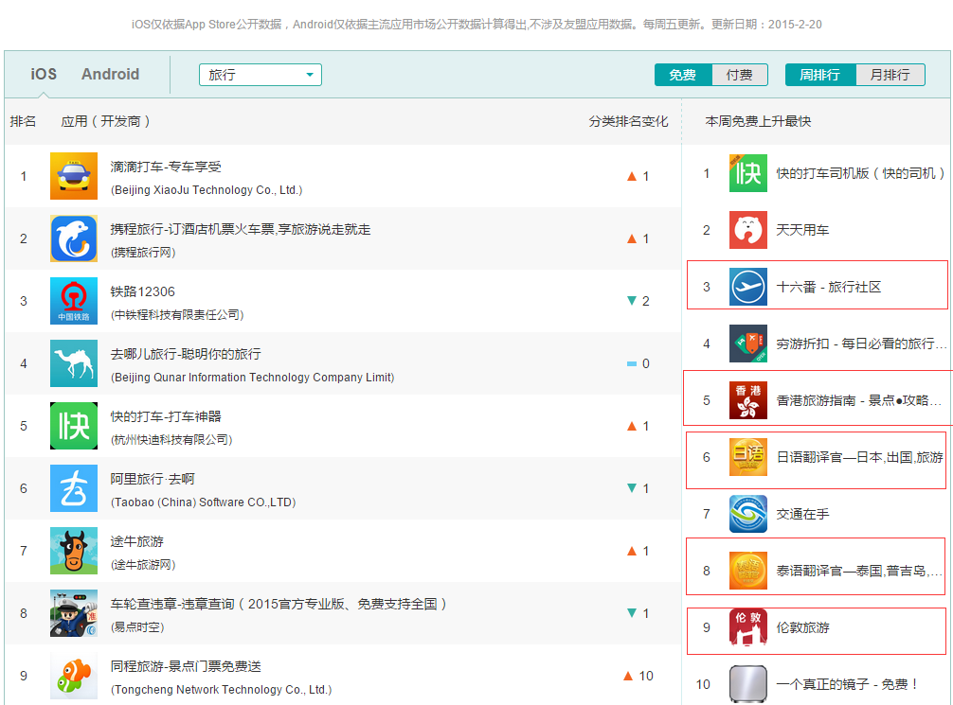Choose the 周排行 weekly ranking
The height and width of the screenshot is (705, 953).
coord(819,75)
